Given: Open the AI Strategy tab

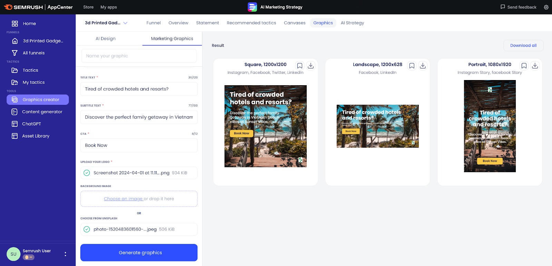Looking at the screenshot, I should [x=352, y=23].
